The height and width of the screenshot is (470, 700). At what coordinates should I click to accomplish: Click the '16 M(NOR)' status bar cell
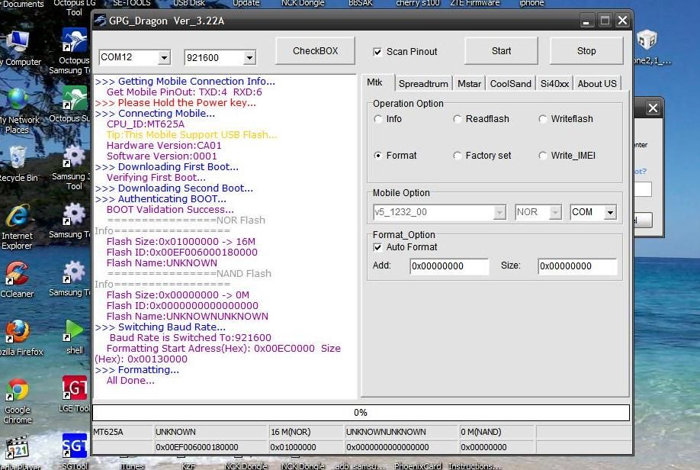(306, 432)
